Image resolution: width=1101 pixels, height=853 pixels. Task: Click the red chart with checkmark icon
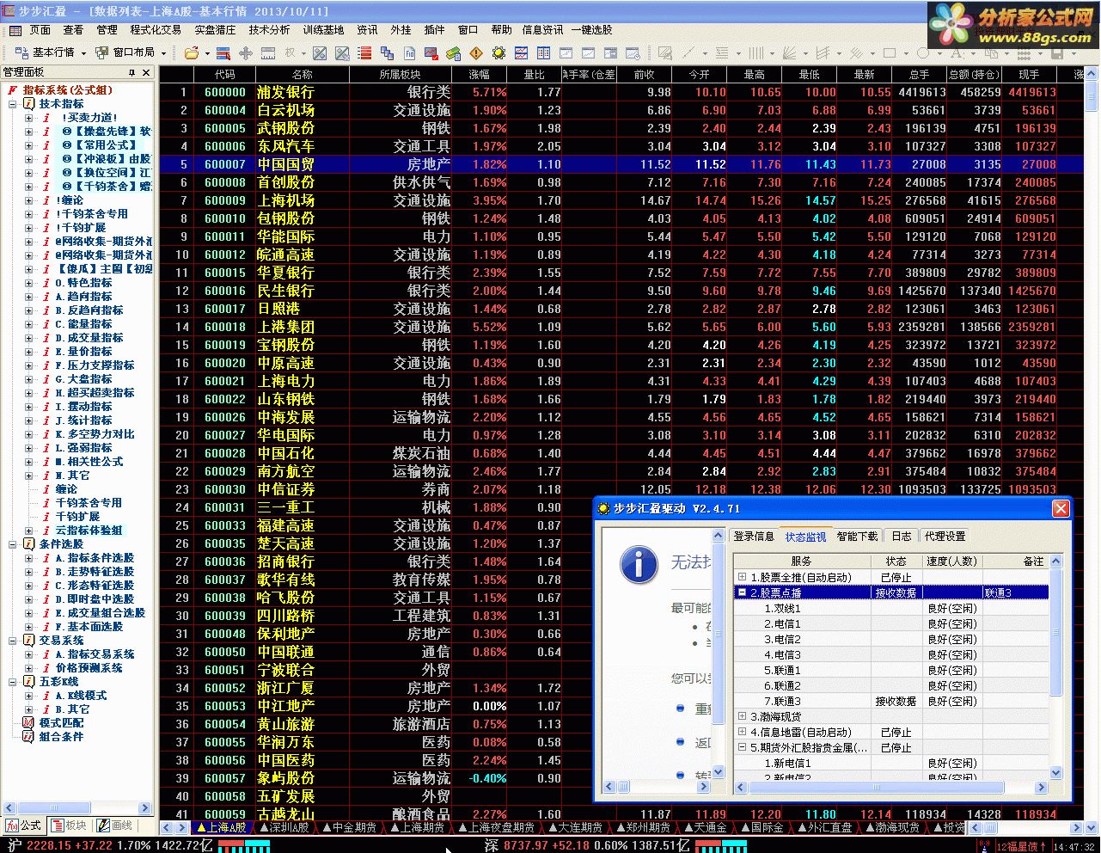431,53
